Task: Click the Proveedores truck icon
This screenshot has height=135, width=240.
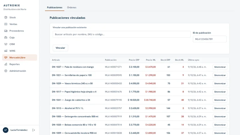Action: tap(6, 31)
